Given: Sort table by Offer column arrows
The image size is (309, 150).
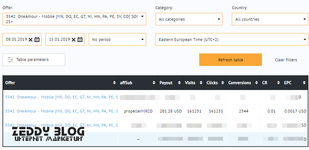Looking at the screenshot, I should [114, 83].
